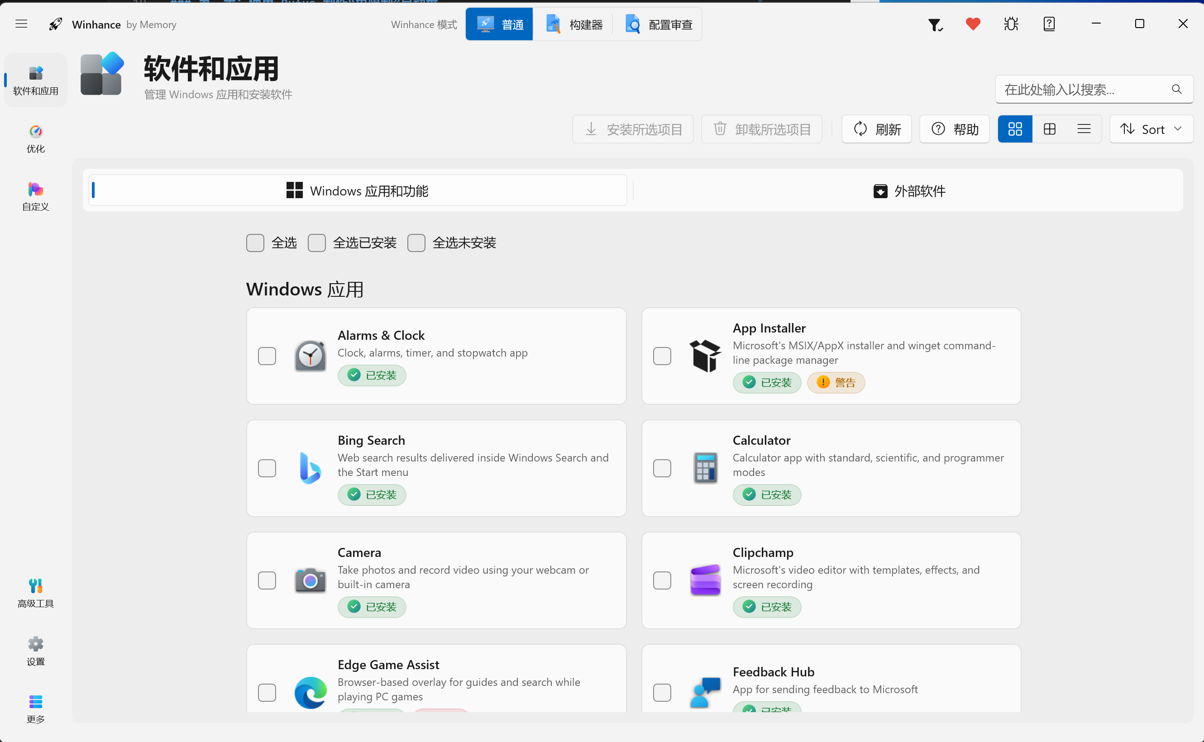The width and height of the screenshot is (1204, 742).
Task: Click the Feedback Hub app icon
Action: 705,692
